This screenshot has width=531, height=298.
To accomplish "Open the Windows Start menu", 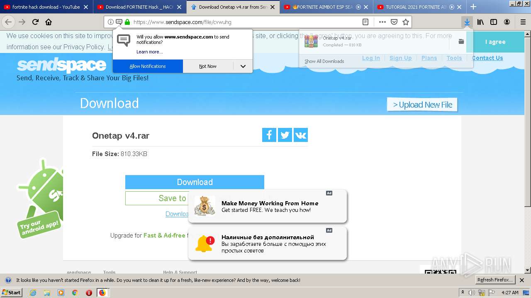I will pyautogui.click(x=12, y=292).
